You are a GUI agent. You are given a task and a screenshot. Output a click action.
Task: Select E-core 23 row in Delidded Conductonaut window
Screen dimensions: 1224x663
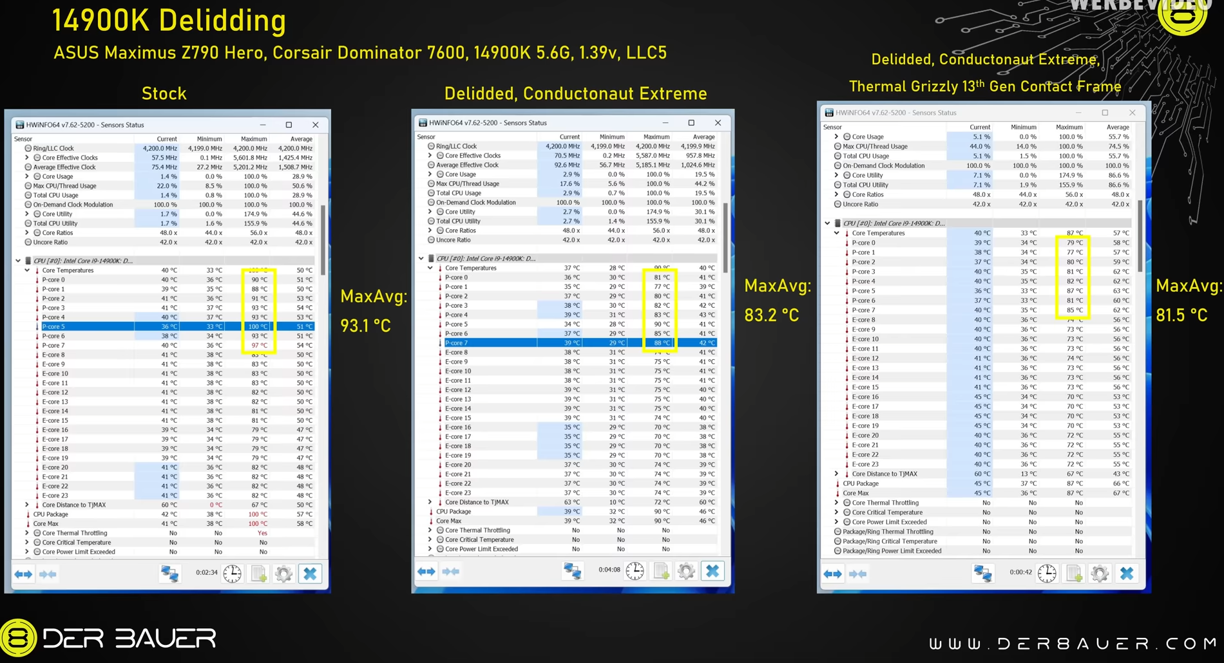click(567, 493)
